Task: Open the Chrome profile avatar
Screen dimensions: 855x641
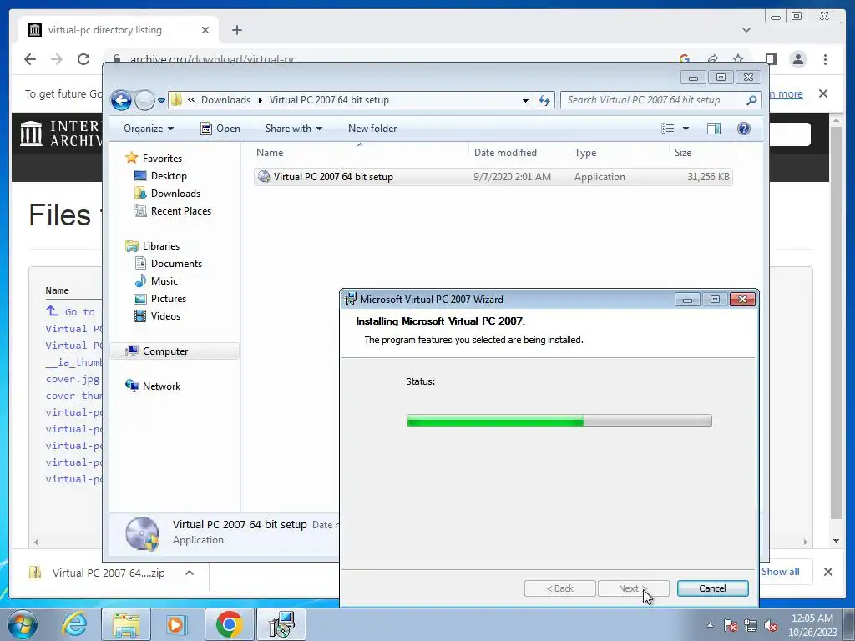Action: coord(798,59)
